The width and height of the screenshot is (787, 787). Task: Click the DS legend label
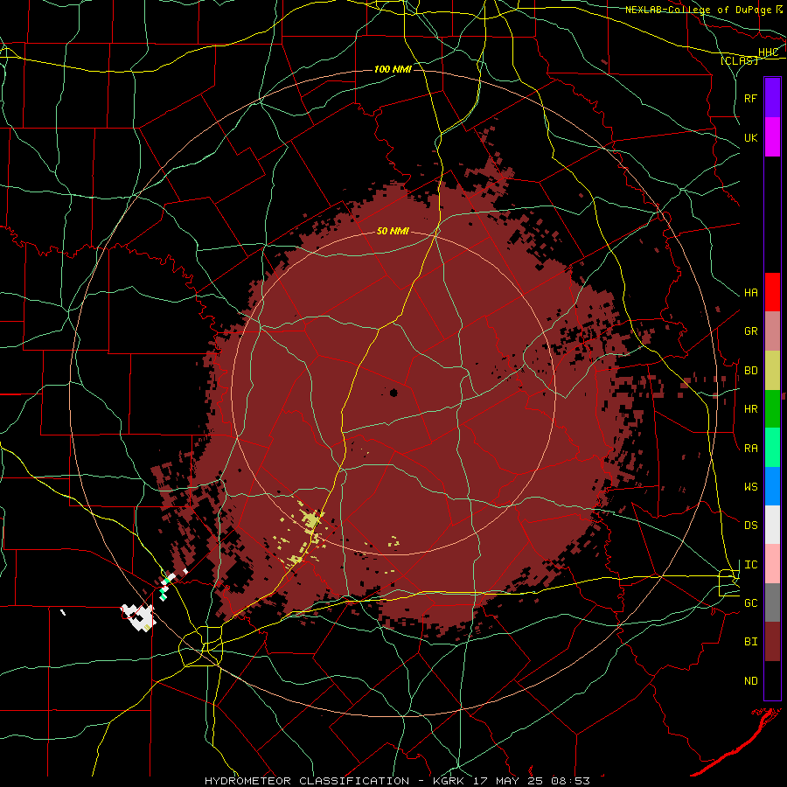point(750,526)
